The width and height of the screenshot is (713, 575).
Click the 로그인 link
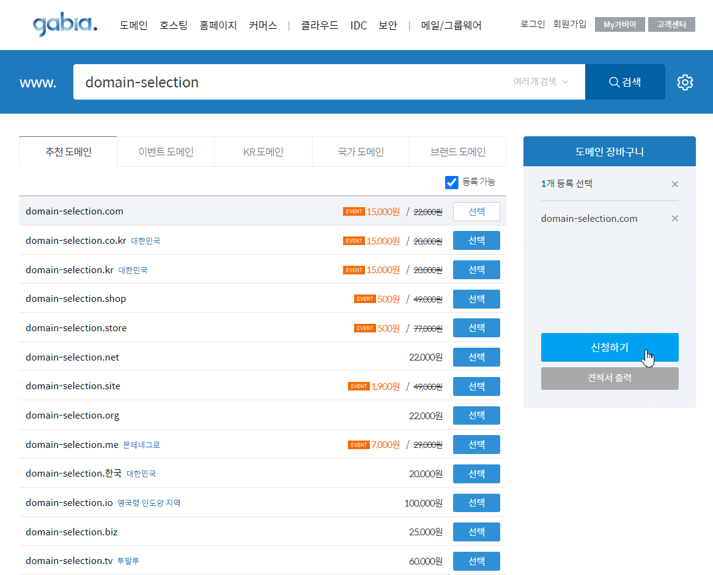(533, 24)
